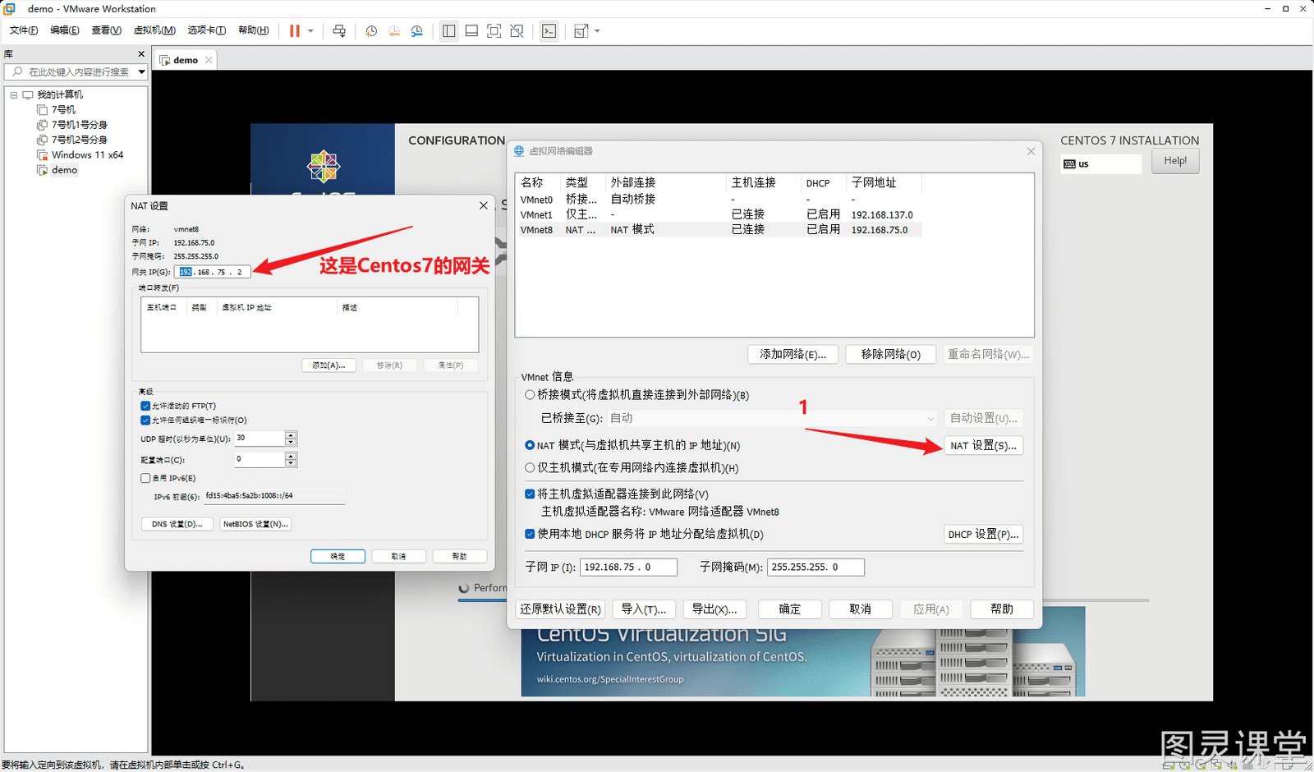The width and height of the screenshot is (1314, 772).
Task: Open the power options dropdown beside pause icon
Action: pyautogui.click(x=310, y=31)
